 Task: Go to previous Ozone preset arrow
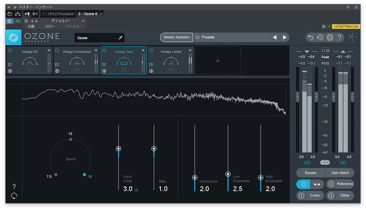coord(275,38)
